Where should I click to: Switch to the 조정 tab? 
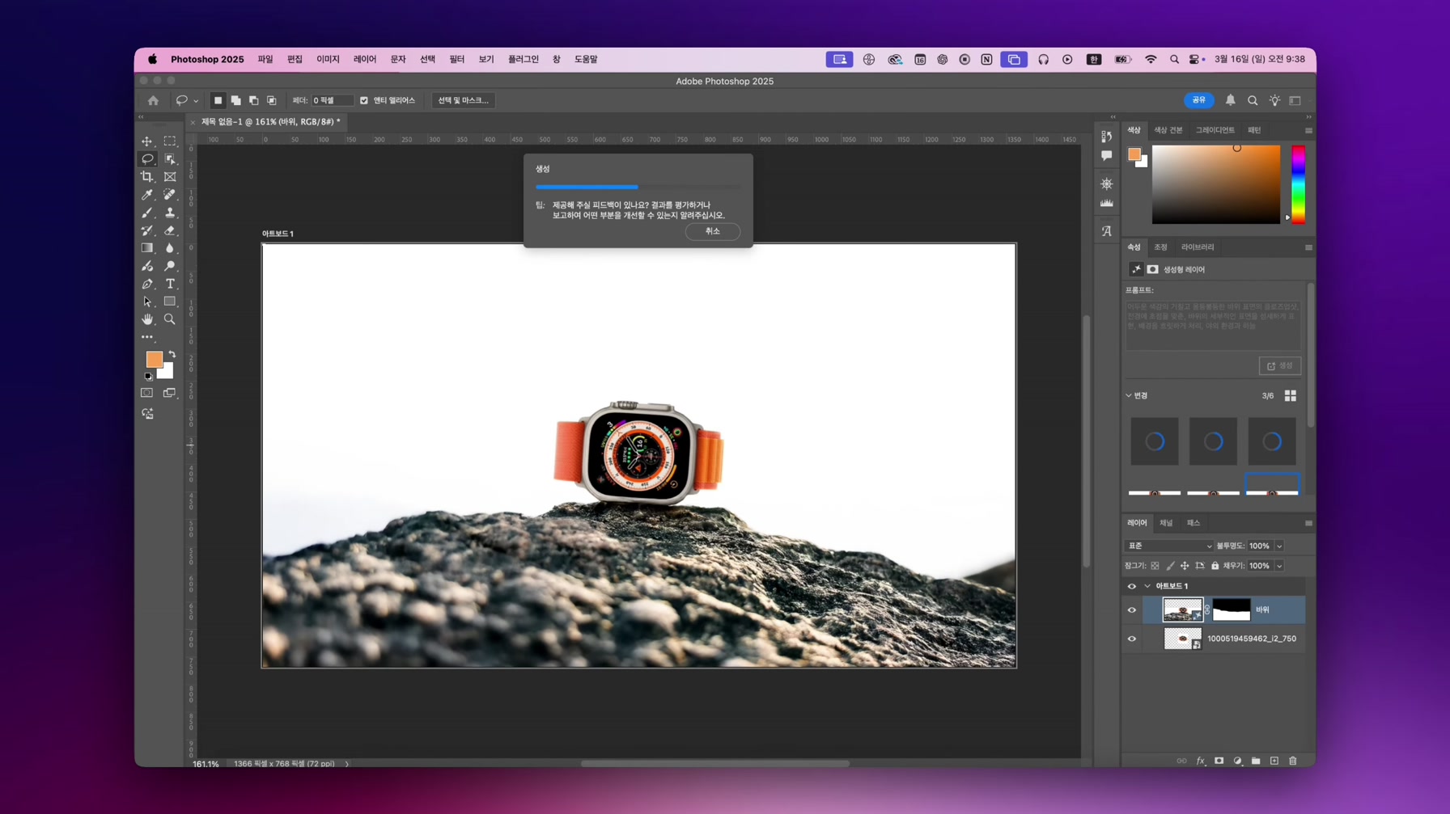click(1160, 247)
